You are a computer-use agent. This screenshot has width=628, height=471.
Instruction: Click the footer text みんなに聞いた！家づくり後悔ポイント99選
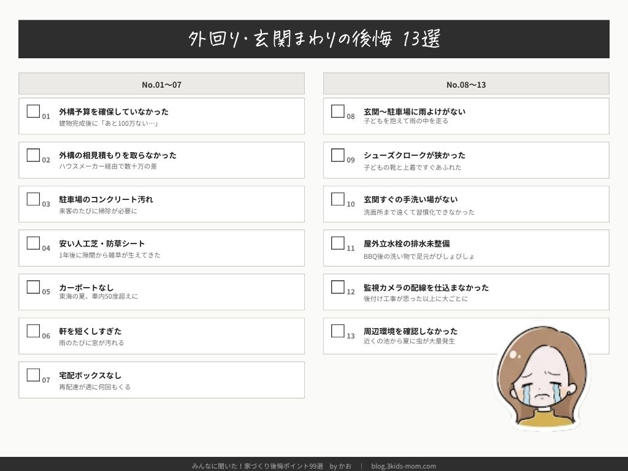(x=257, y=466)
